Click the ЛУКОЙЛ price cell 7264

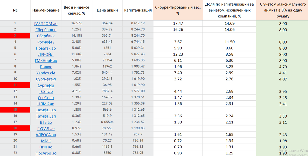(x=108, y=54)
